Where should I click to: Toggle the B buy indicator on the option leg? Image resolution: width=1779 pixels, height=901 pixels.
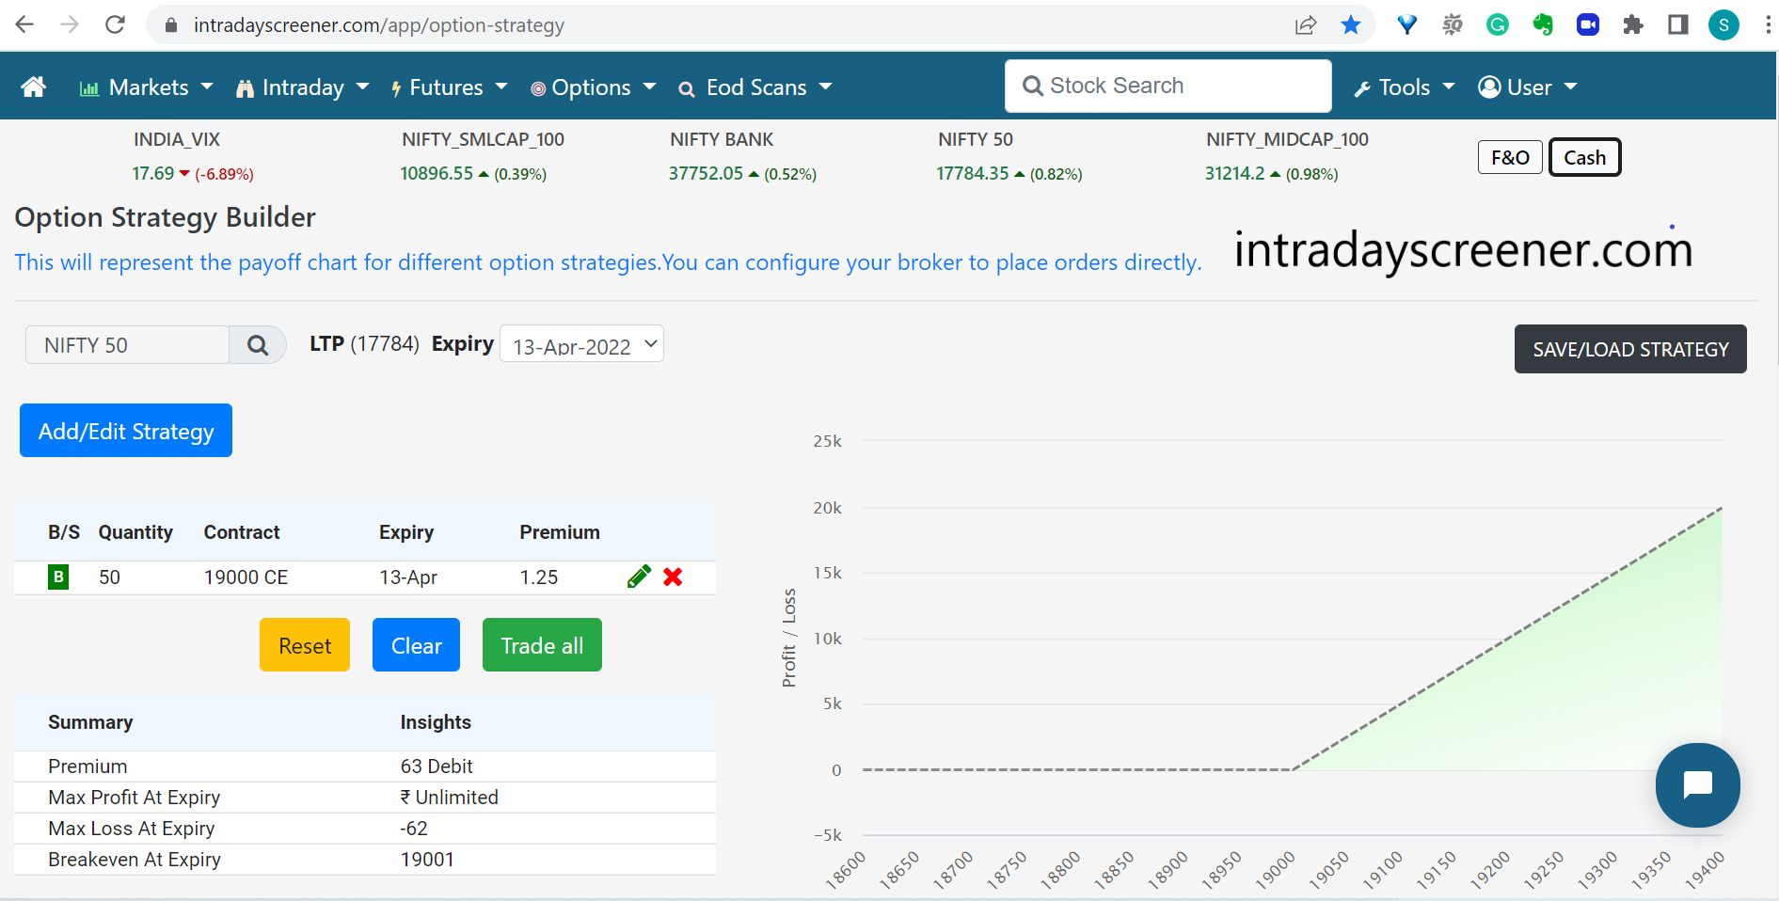(x=57, y=577)
